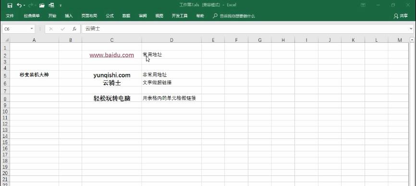Select cell reading 用表格内的单元格做链接
Screen dimensions: 416x186
[171, 98]
